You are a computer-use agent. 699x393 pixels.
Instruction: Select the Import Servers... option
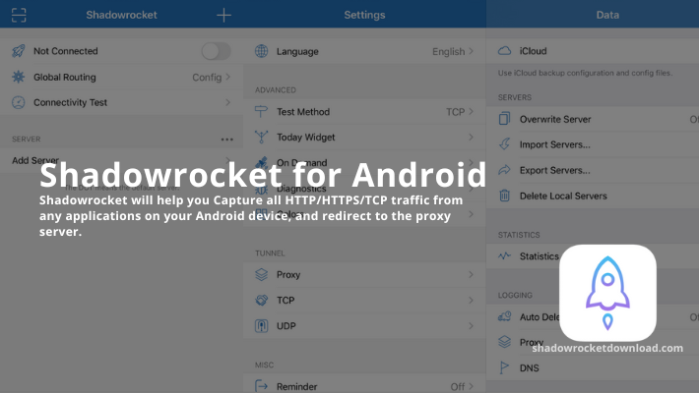(555, 144)
